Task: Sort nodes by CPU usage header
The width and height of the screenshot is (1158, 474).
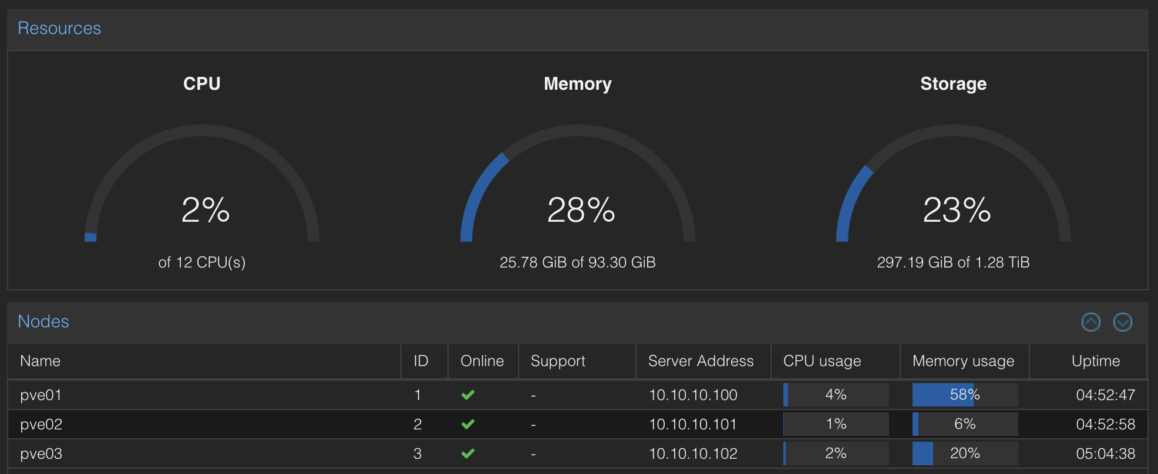Action: (x=822, y=361)
